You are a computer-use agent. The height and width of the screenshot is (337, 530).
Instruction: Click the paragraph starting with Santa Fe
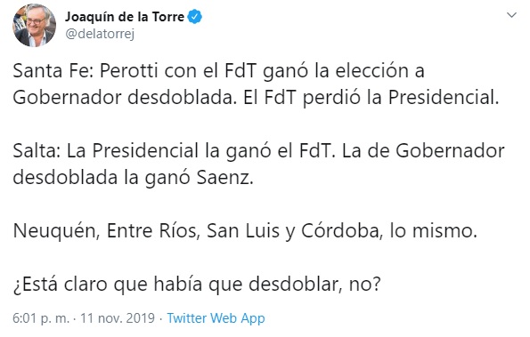[x=256, y=84]
